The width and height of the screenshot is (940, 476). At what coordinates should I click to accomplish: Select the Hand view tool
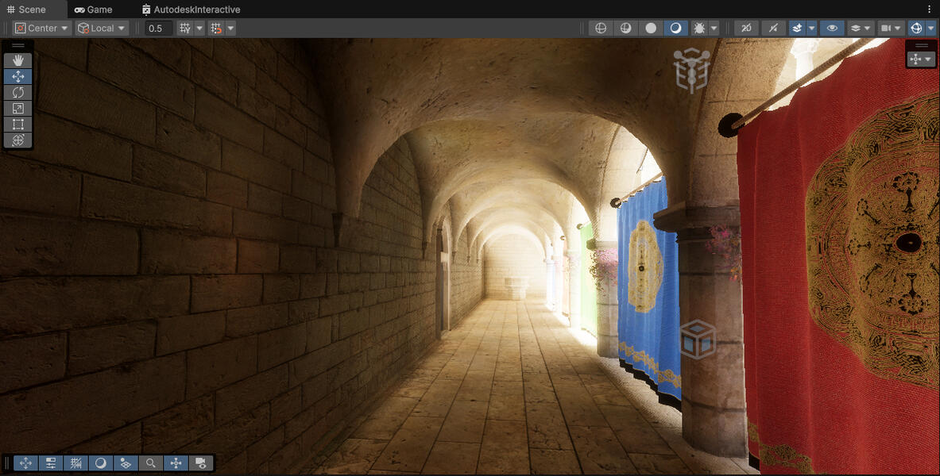[17, 60]
